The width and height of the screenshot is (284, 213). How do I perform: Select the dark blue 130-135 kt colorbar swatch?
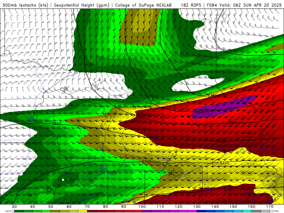coord(201,211)
